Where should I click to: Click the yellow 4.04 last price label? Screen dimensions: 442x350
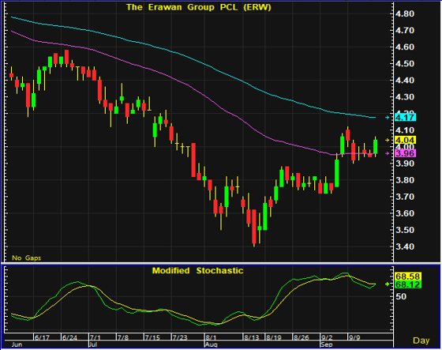coord(406,140)
